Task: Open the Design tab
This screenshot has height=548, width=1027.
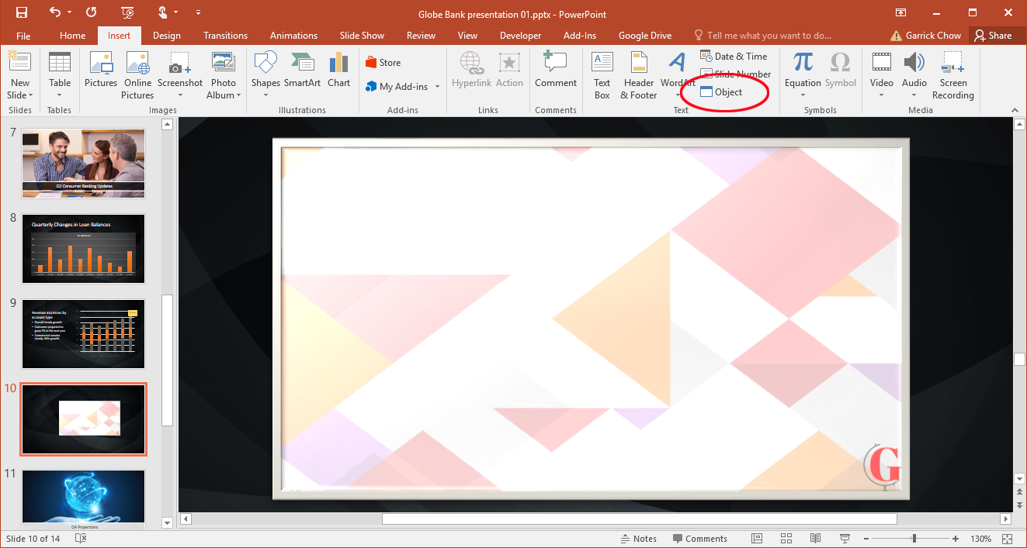Action: [166, 36]
